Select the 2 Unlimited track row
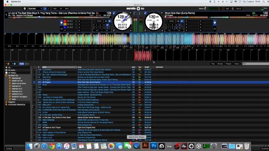The width and height of the screenshot is (269, 151). point(151,70)
